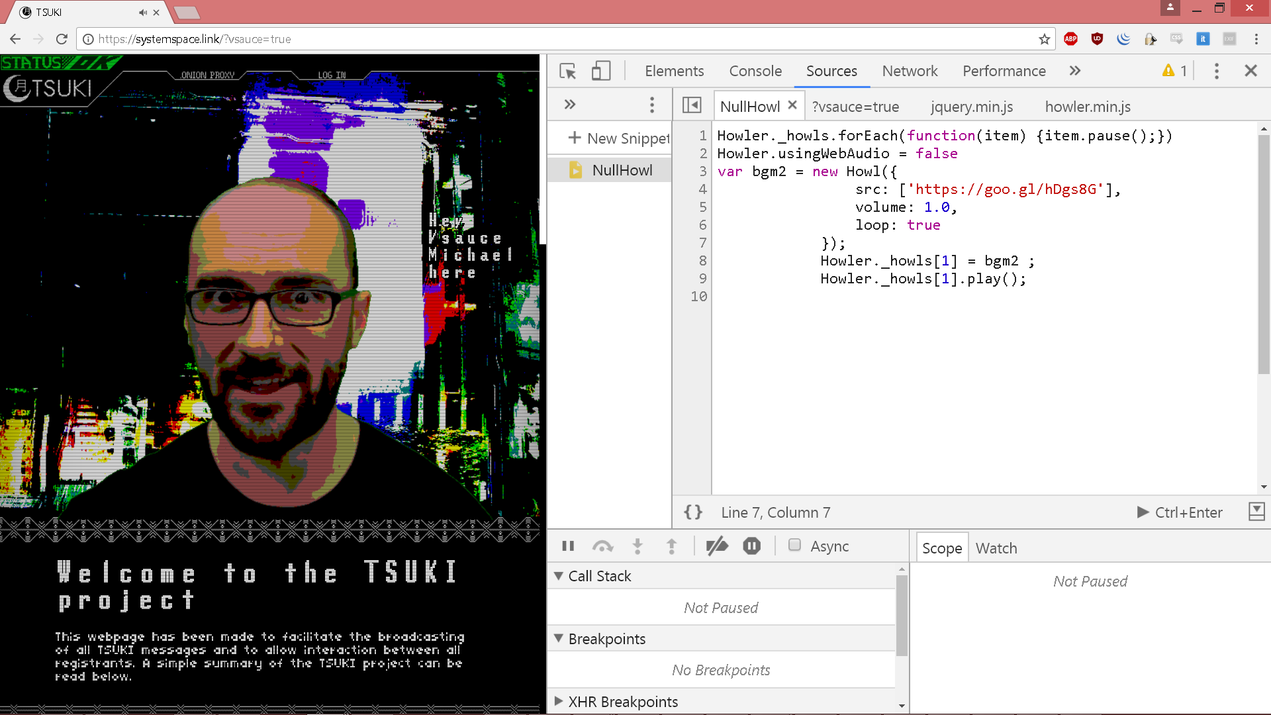Viewport: 1271px width, 715px height.
Task: Pause script execution in the debugger
Action: [568, 546]
